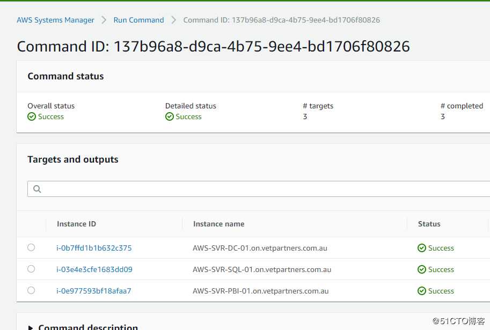
Task: Click AWS-SVR-DC-01.on.vetpartners.com.au instance name
Action: pyautogui.click(x=260, y=248)
